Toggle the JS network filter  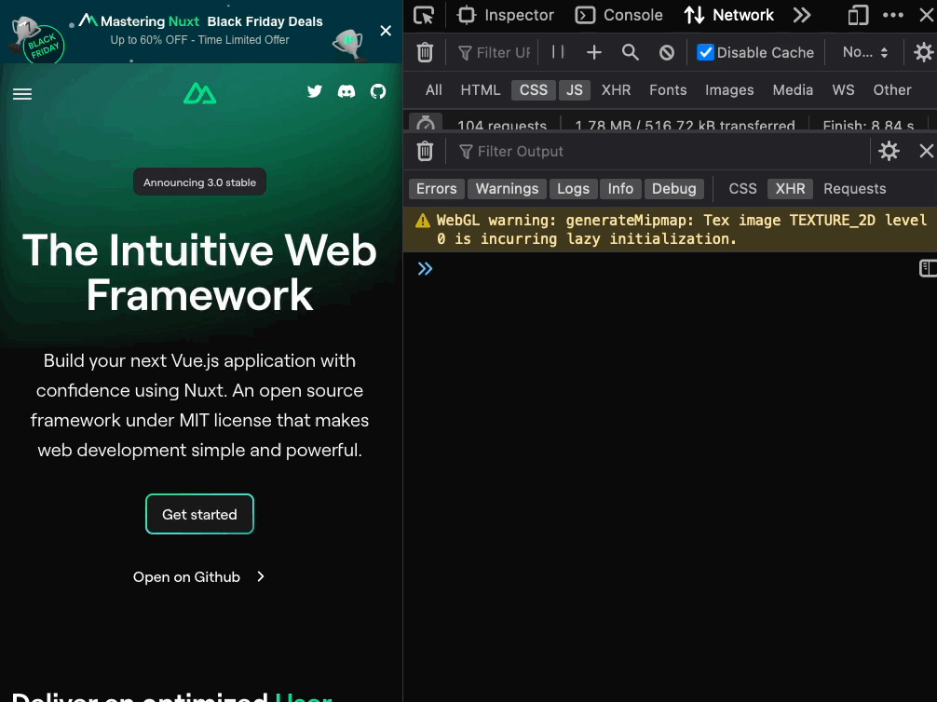click(x=575, y=90)
